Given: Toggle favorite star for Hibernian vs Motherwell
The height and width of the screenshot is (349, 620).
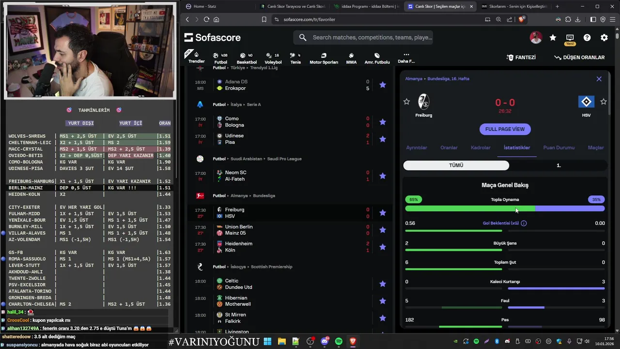Looking at the screenshot, I should tap(383, 301).
